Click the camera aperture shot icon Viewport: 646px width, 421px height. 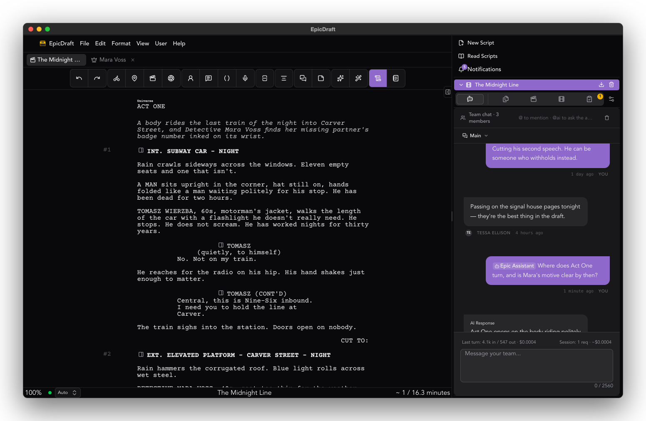click(x=171, y=78)
